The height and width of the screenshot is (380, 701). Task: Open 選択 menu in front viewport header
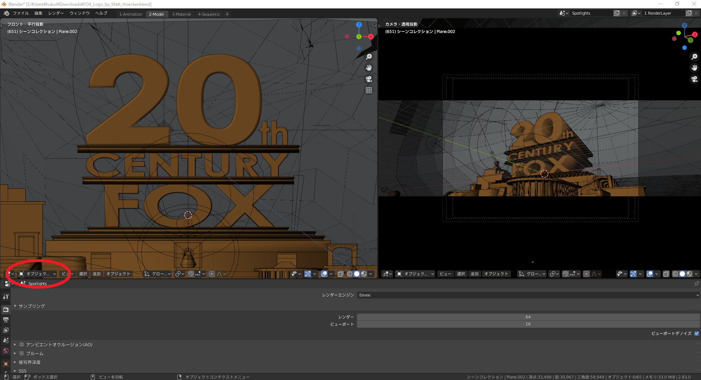coord(83,274)
